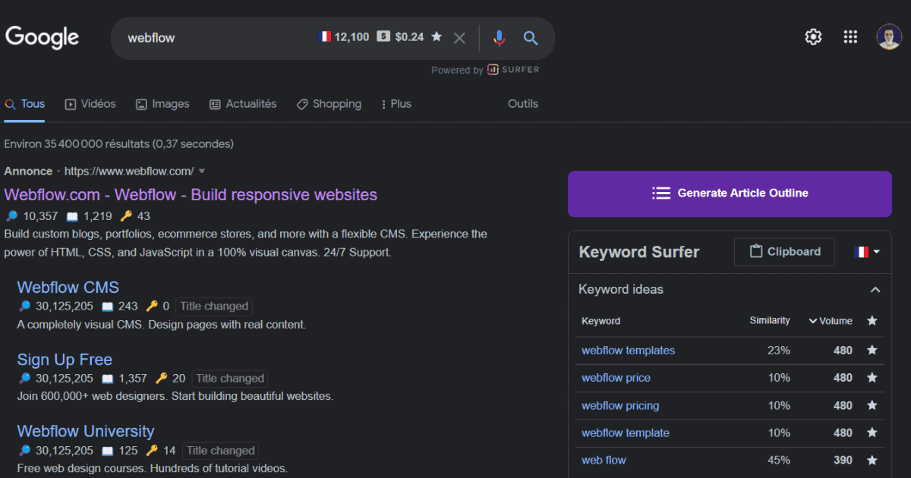Click the key icon under Webflow University

point(151,450)
